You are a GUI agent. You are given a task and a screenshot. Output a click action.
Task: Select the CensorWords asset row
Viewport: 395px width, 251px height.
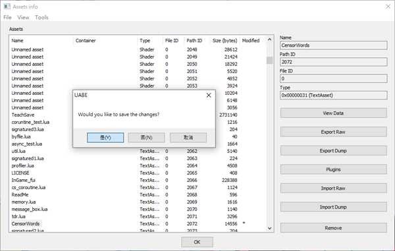click(138, 223)
